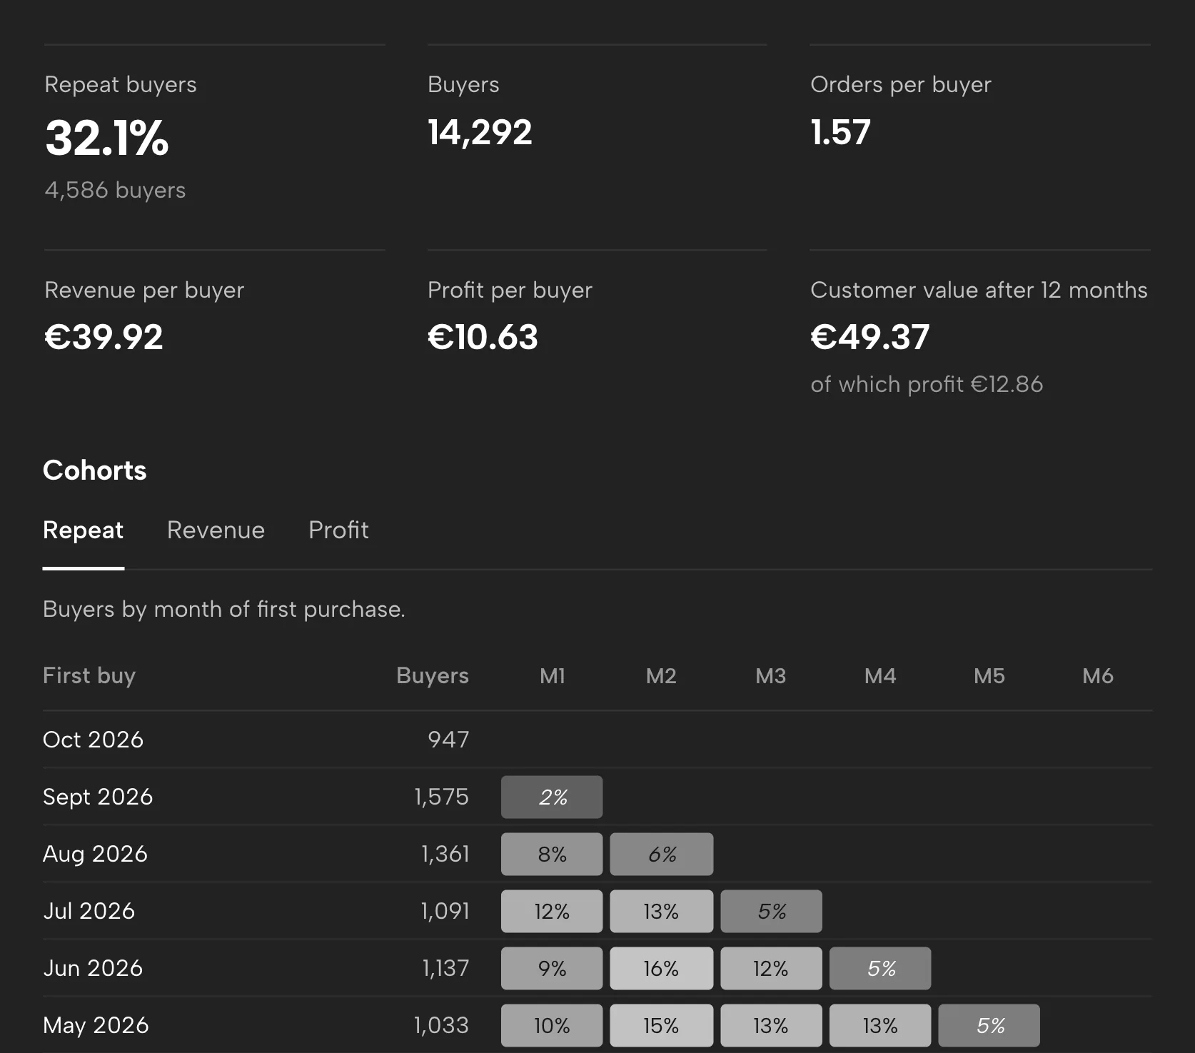The height and width of the screenshot is (1053, 1195).
Task: Select the Jun 2026 cohort row label
Action: pyautogui.click(x=93, y=968)
